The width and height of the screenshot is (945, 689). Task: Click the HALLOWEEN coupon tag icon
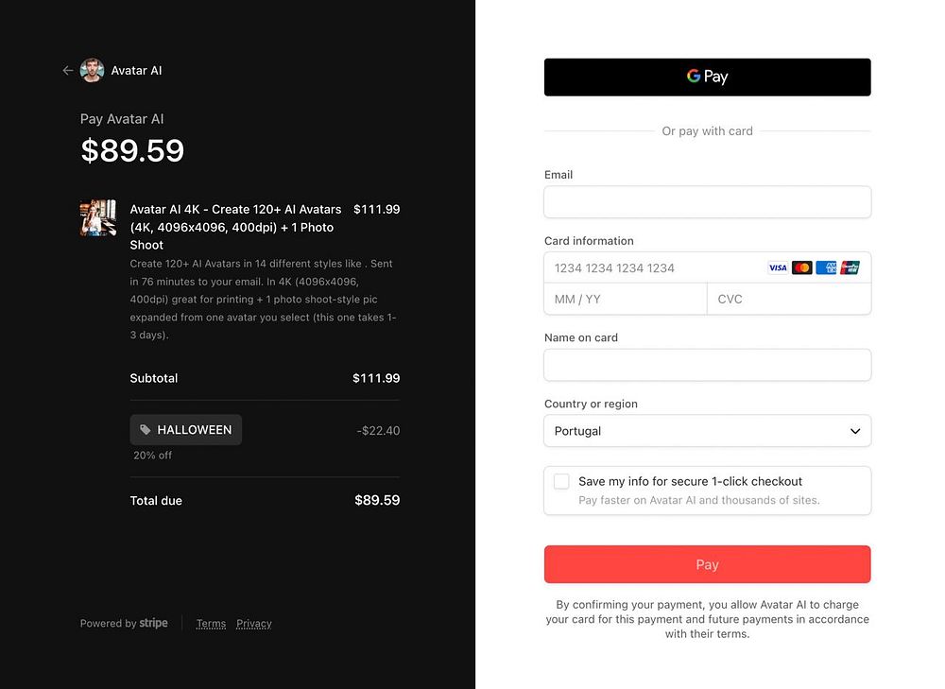pos(145,430)
